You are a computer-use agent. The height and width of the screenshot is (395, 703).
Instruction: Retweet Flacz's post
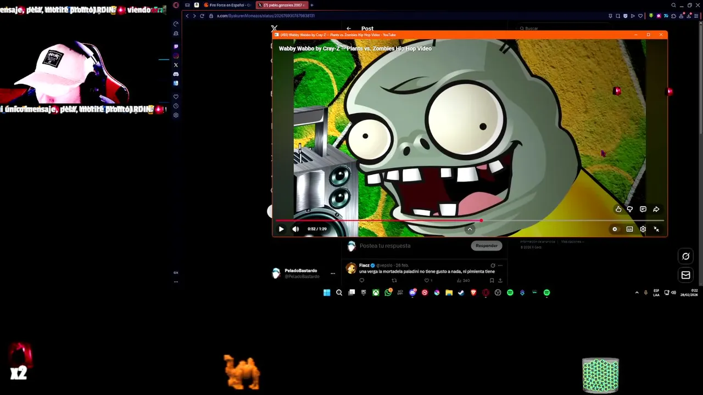coord(394,280)
